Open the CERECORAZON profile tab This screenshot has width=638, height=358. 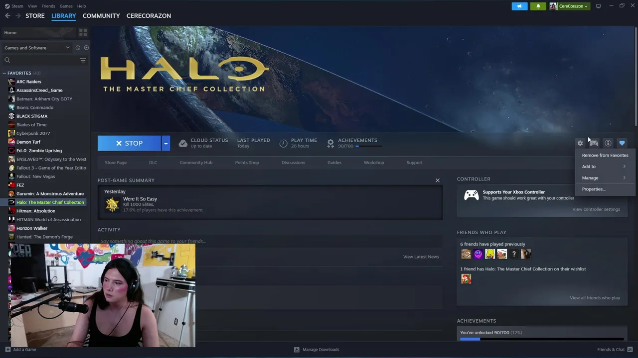click(x=149, y=16)
